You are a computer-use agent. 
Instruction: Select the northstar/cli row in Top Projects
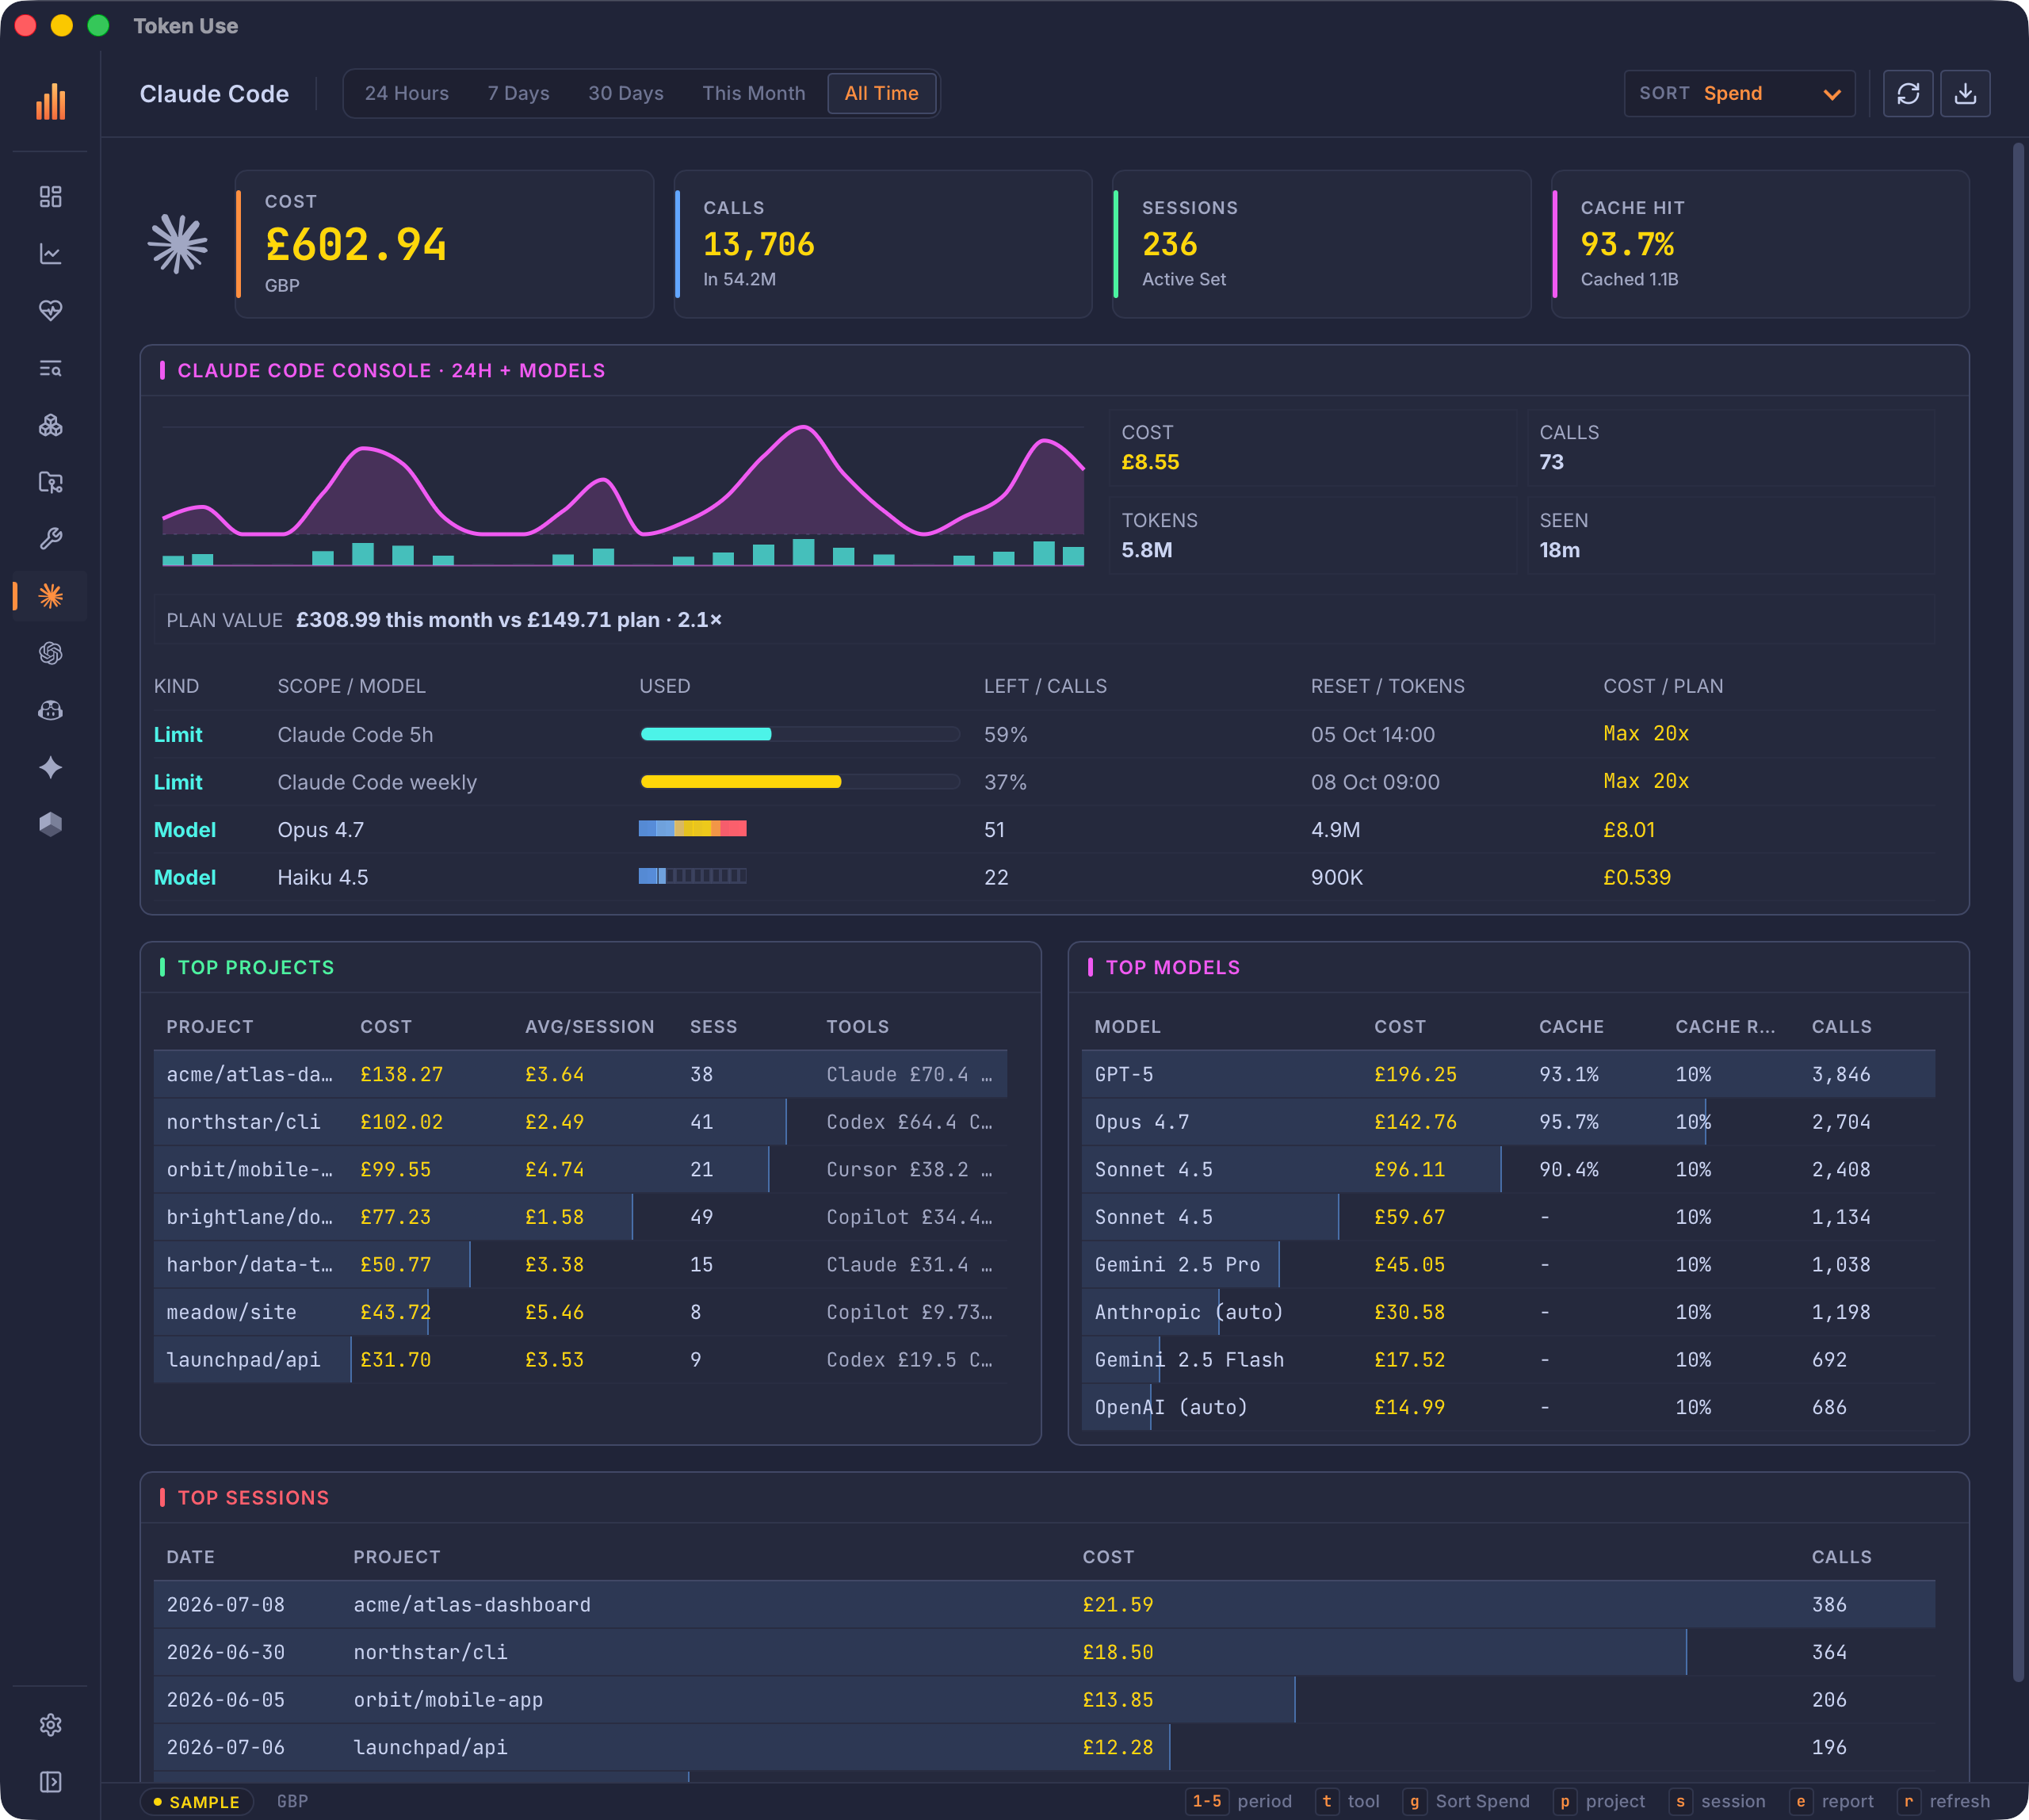(x=580, y=1122)
